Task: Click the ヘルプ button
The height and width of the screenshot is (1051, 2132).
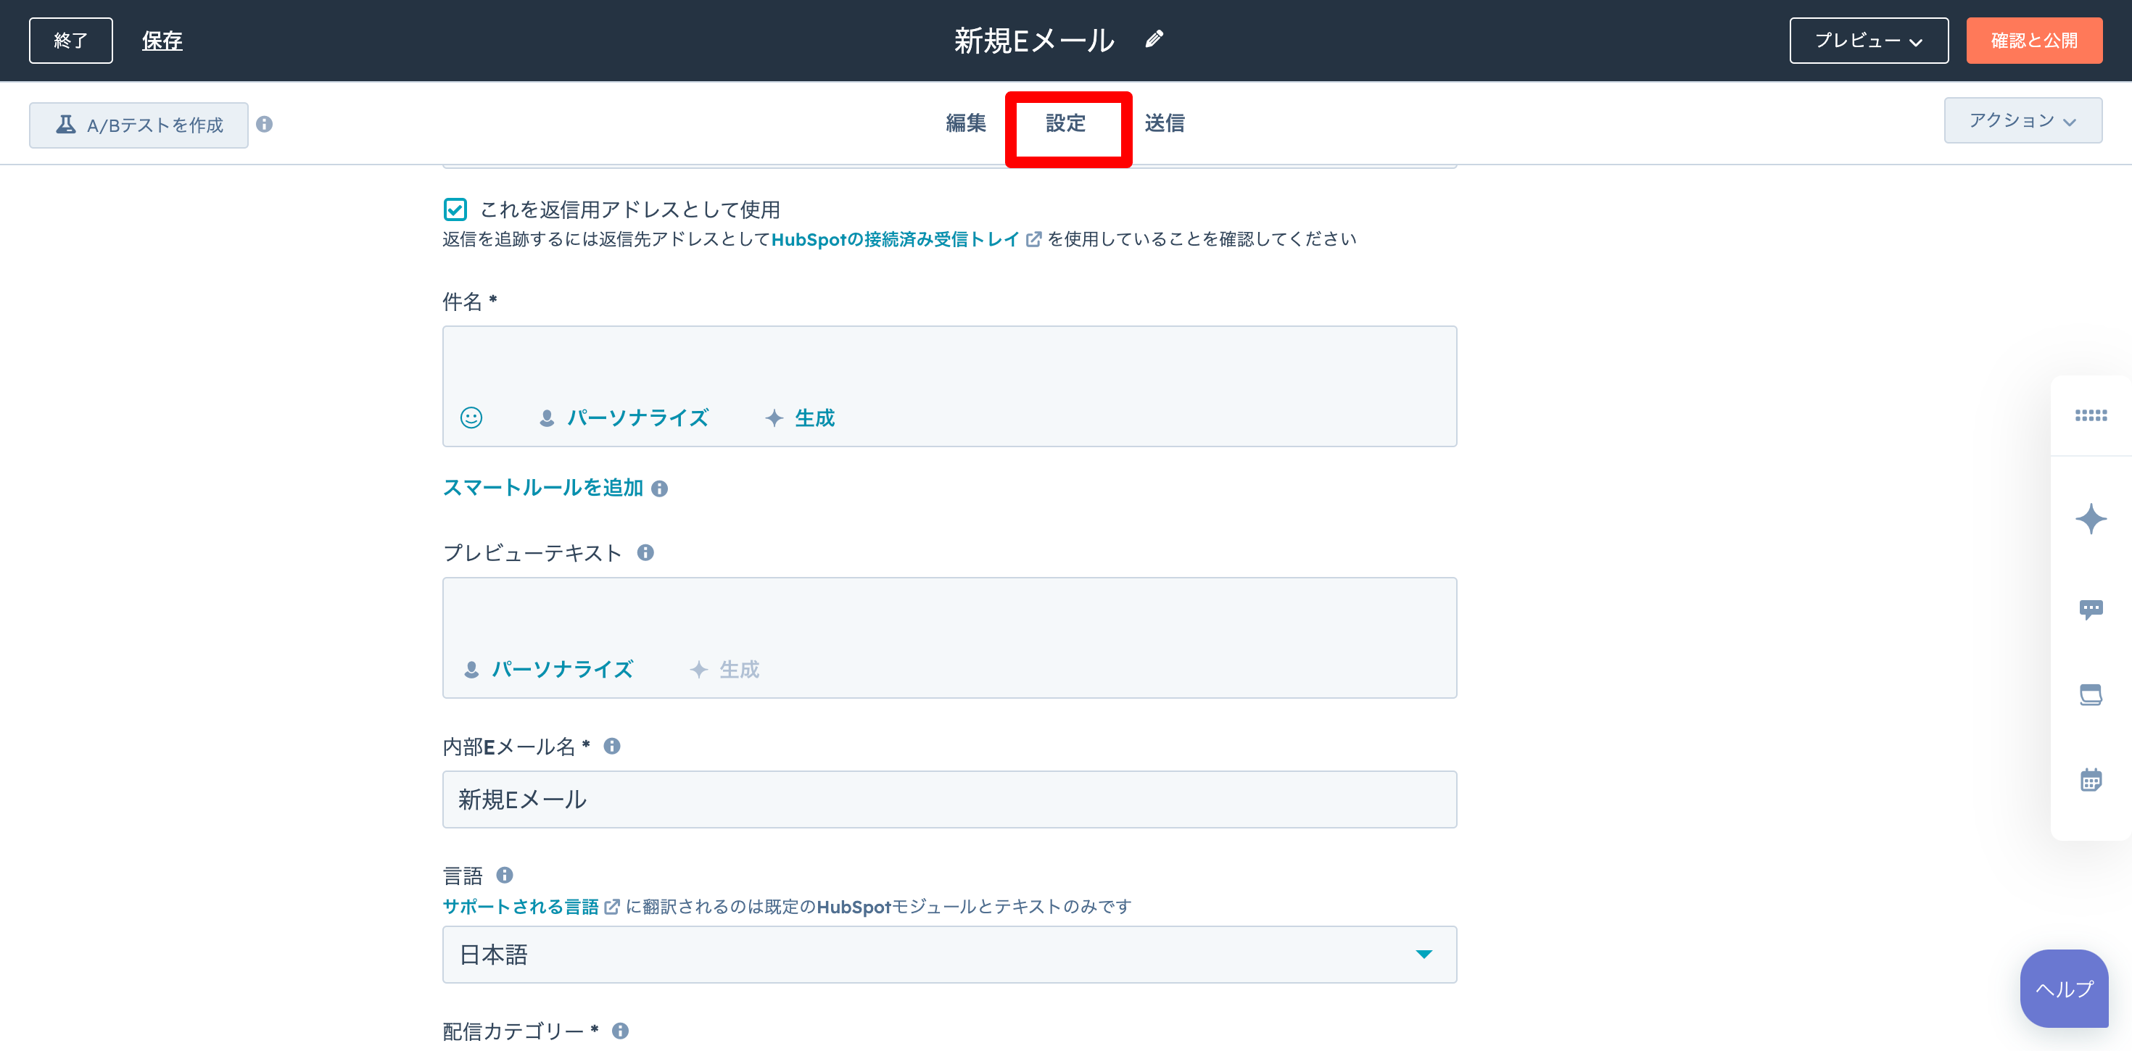Action: point(2064,989)
